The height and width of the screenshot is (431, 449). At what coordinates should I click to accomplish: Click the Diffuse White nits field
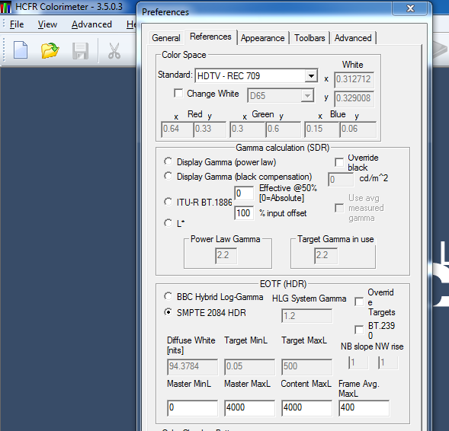192,367
